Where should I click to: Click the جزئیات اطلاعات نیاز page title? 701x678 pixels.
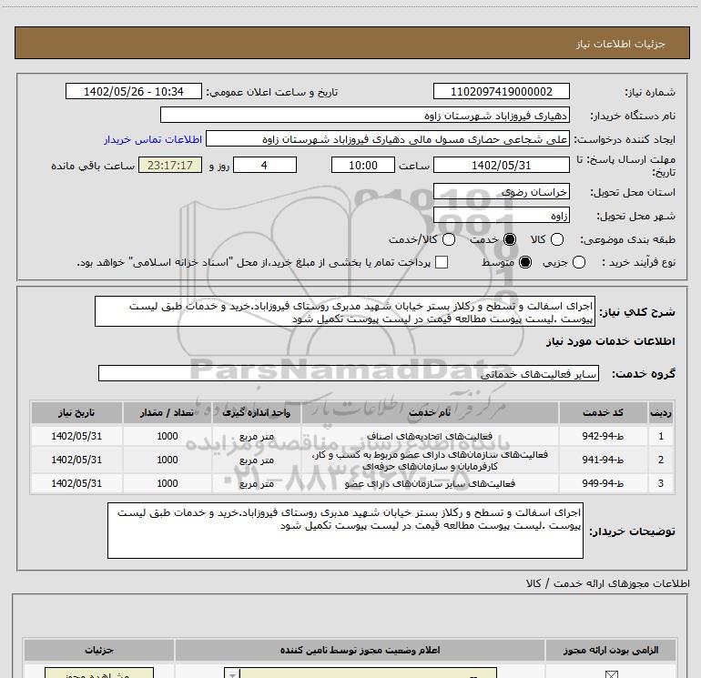tap(620, 44)
